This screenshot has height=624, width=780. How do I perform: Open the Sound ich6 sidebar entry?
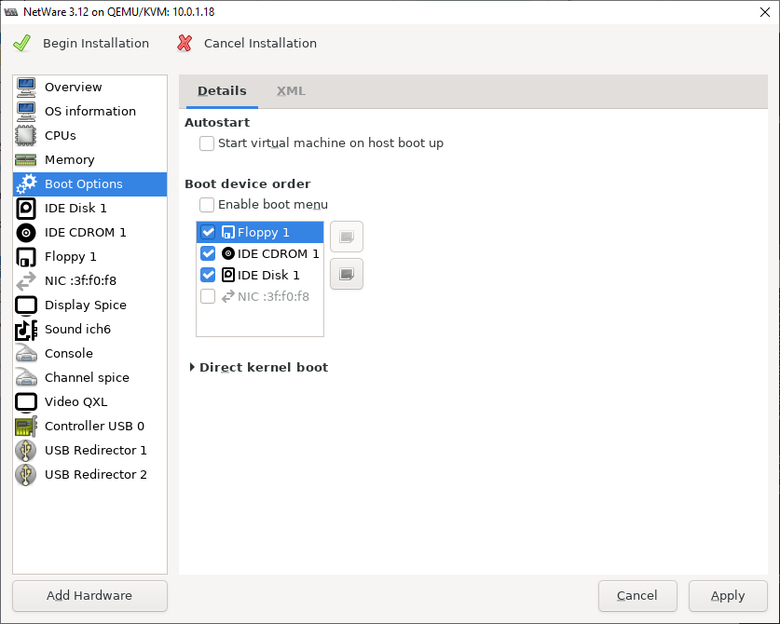(90, 330)
